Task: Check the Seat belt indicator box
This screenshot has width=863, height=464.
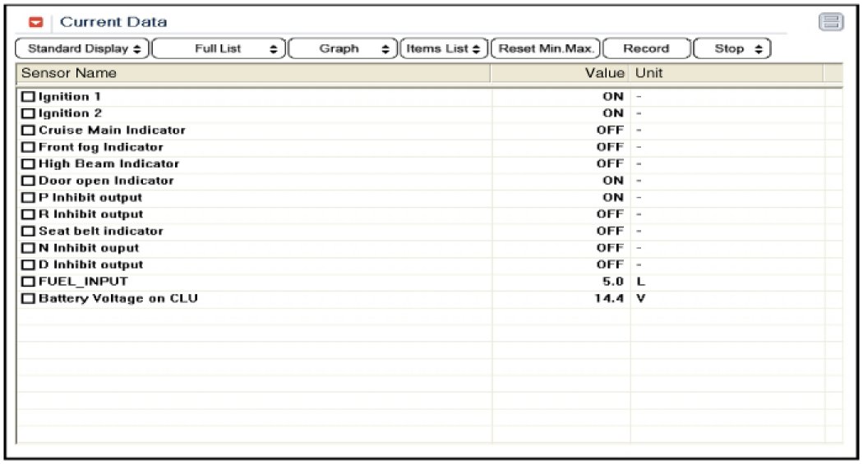Action: [x=28, y=232]
